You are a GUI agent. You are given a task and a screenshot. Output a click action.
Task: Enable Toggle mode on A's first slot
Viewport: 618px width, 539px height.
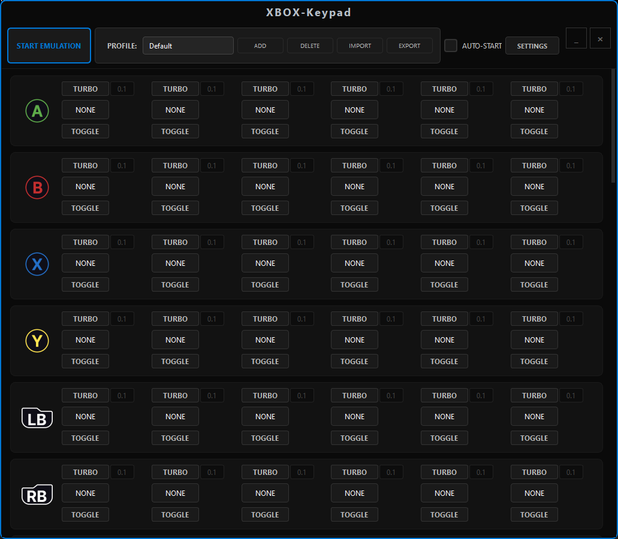pos(85,132)
